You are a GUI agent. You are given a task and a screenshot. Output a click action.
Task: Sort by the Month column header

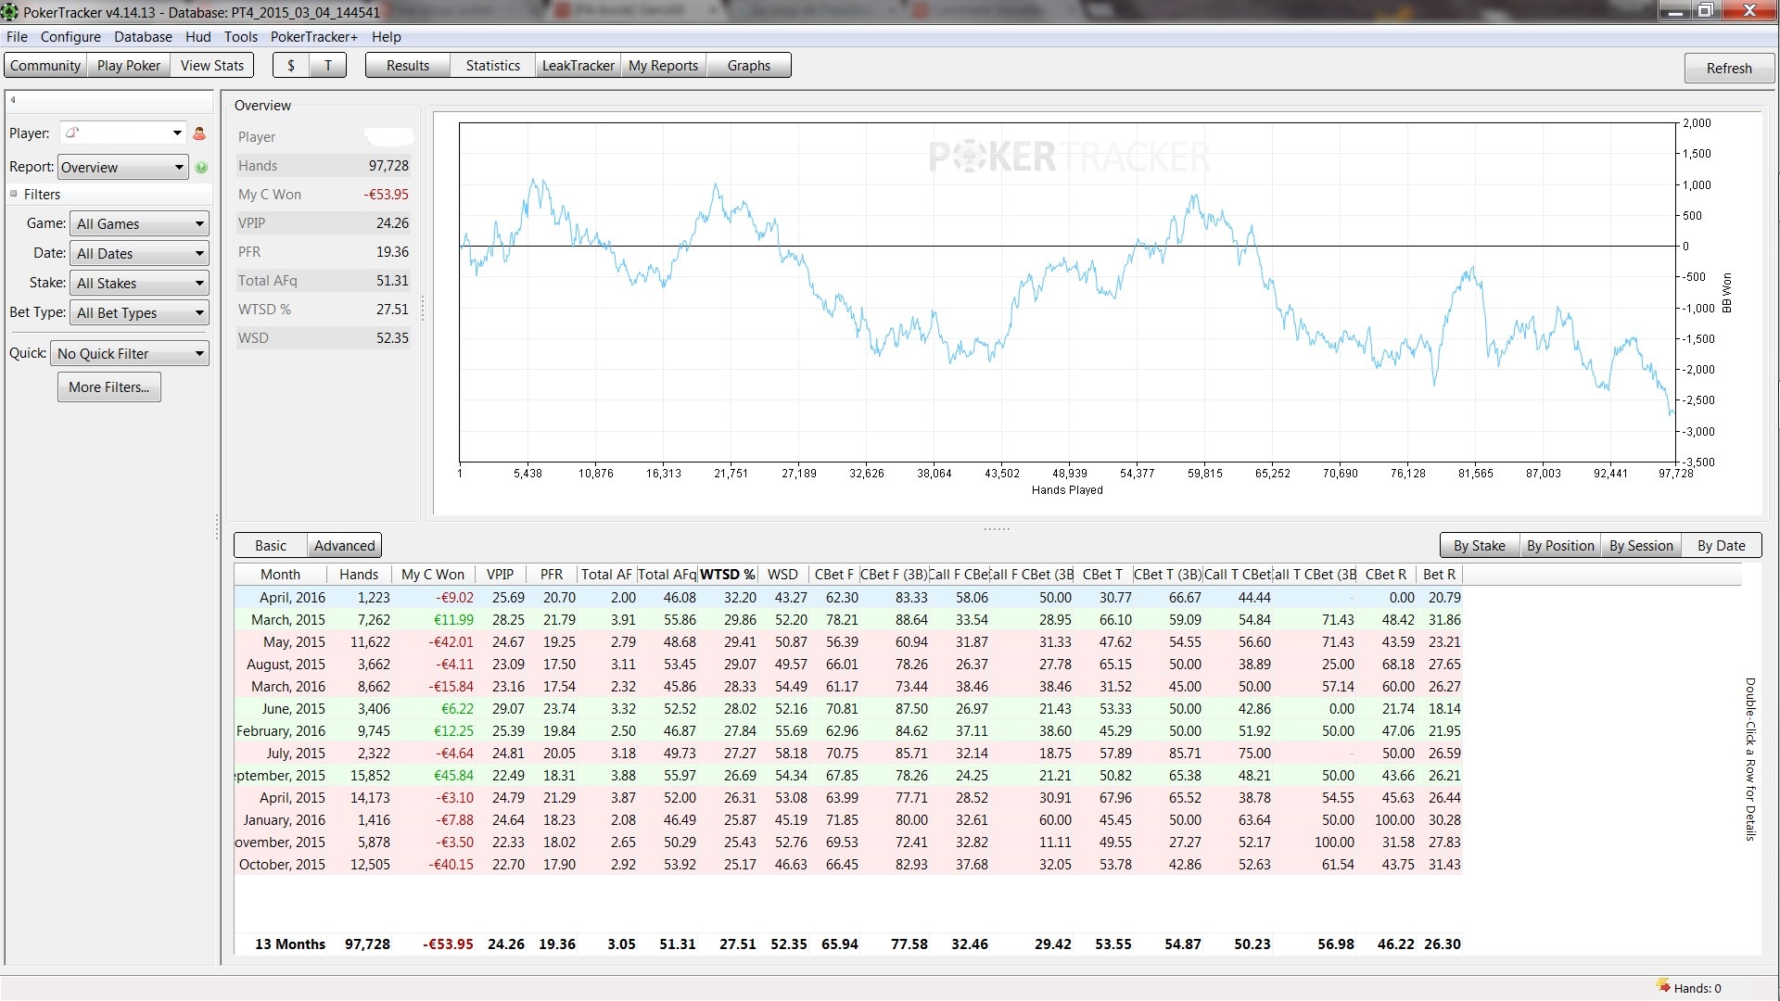pos(280,575)
